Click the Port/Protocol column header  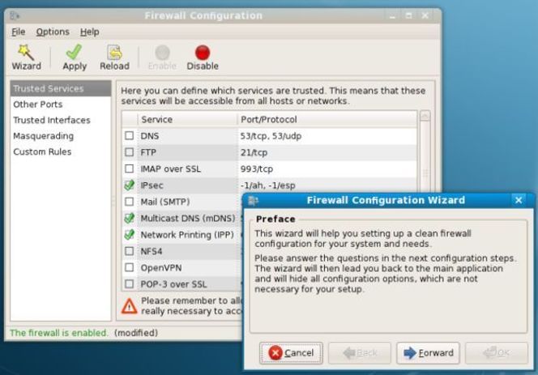[327, 119]
